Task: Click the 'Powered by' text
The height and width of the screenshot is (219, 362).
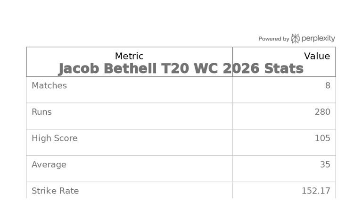Action: 273,39
